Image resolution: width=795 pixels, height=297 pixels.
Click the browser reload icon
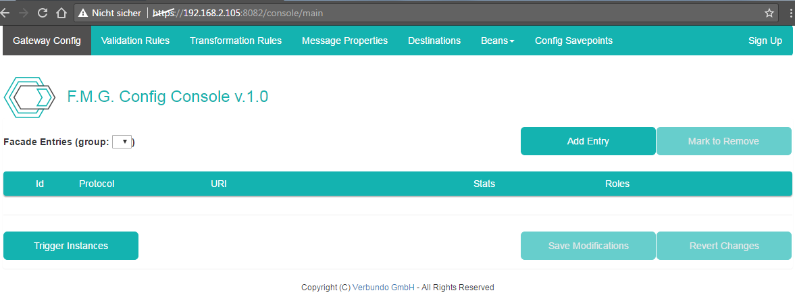point(43,13)
